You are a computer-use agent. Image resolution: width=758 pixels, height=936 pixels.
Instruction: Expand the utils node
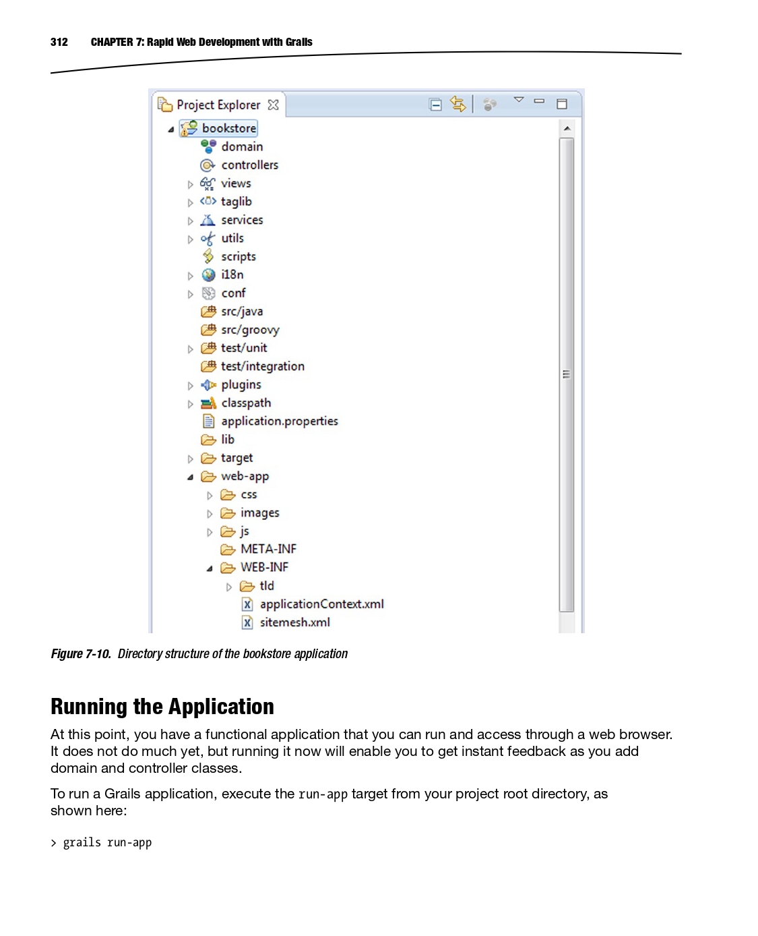click(190, 239)
